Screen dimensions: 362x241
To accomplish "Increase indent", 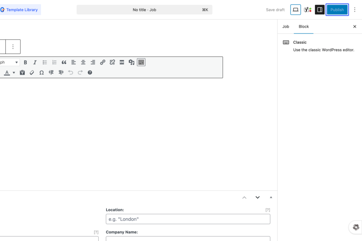I will click(x=61, y=73).
